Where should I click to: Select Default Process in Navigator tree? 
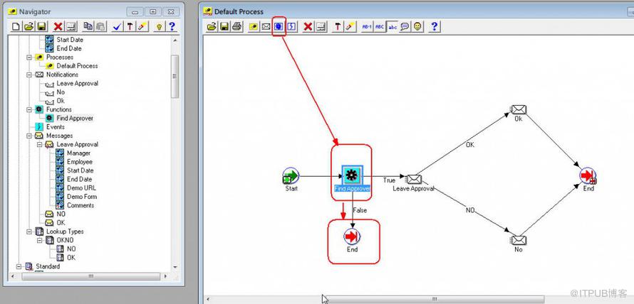point(77,66)
